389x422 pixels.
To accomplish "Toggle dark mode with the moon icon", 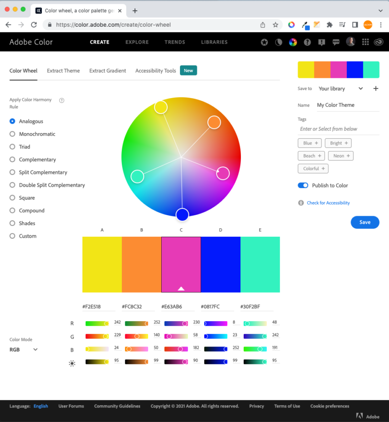I will (278, 42).
